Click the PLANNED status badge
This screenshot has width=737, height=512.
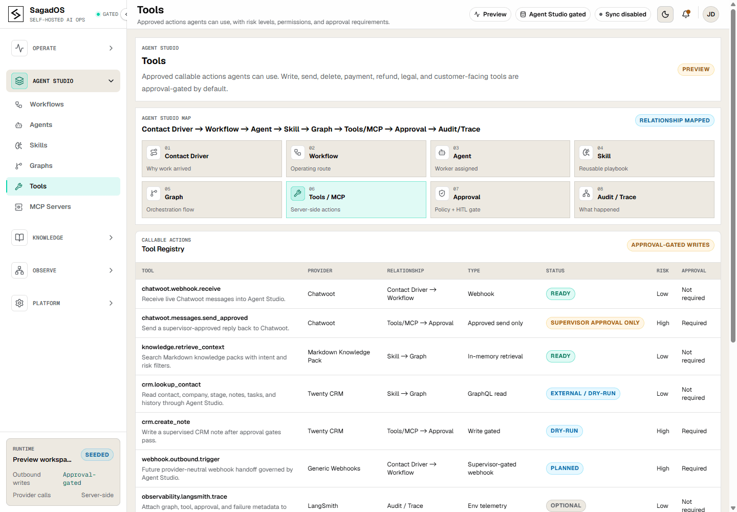click(565, 468)
